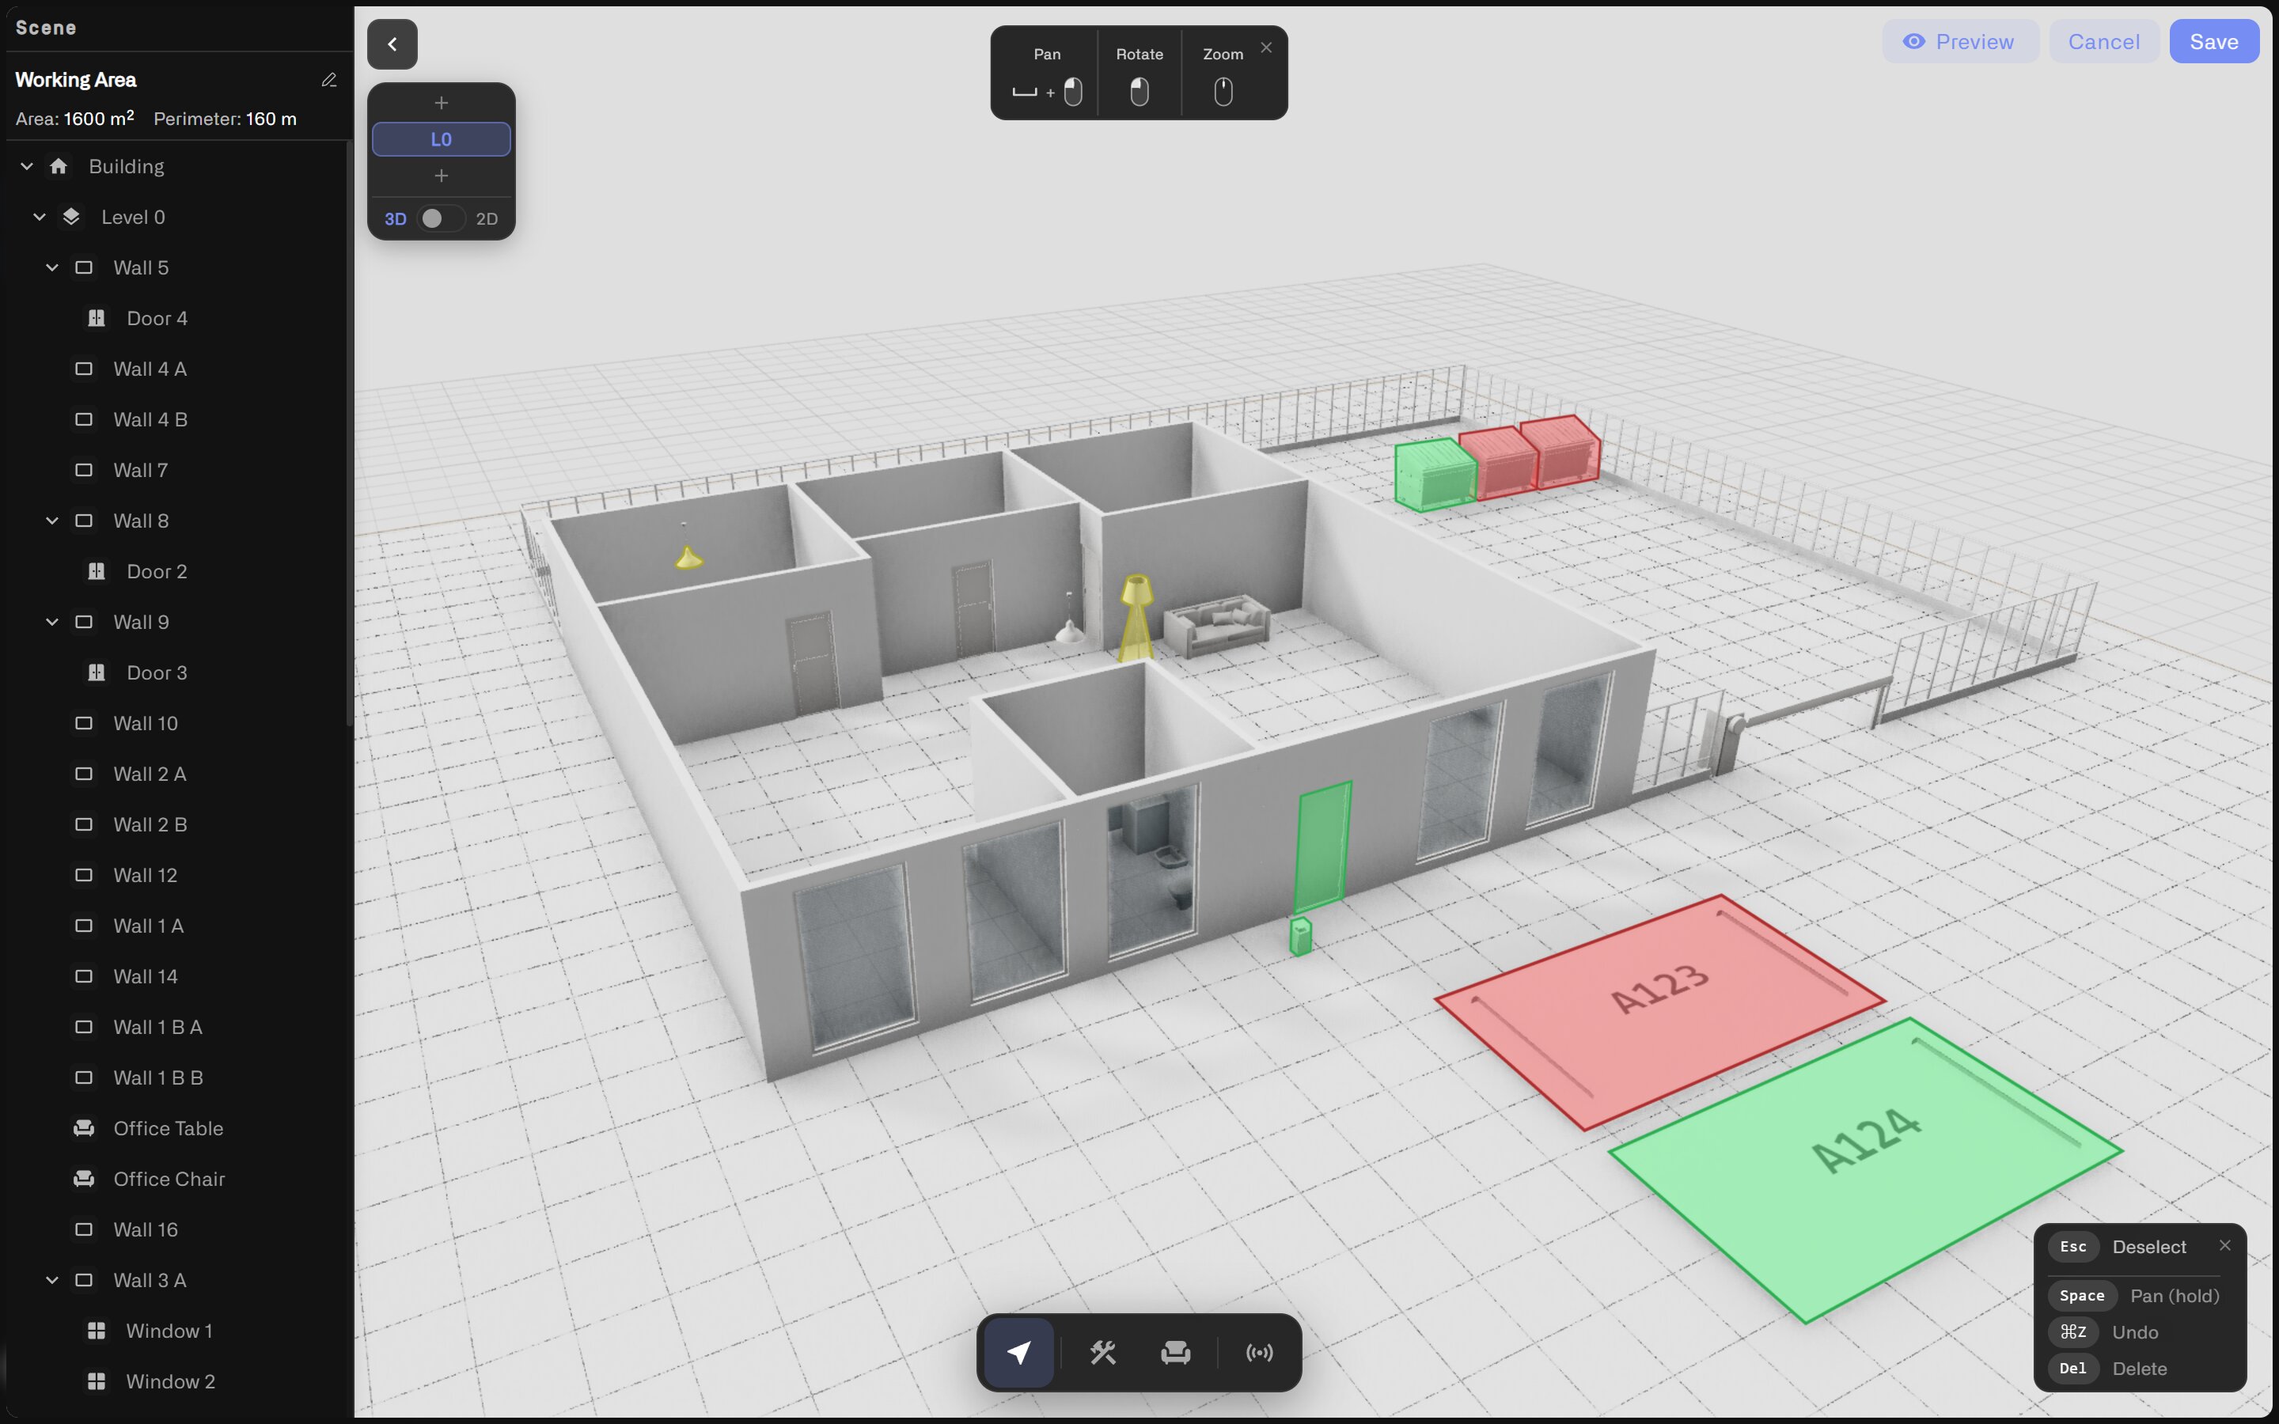The height and width of the screenshot is (1424, 2279).
Task: Click the Del Delete shortcut
Action: [2110, 1369]
